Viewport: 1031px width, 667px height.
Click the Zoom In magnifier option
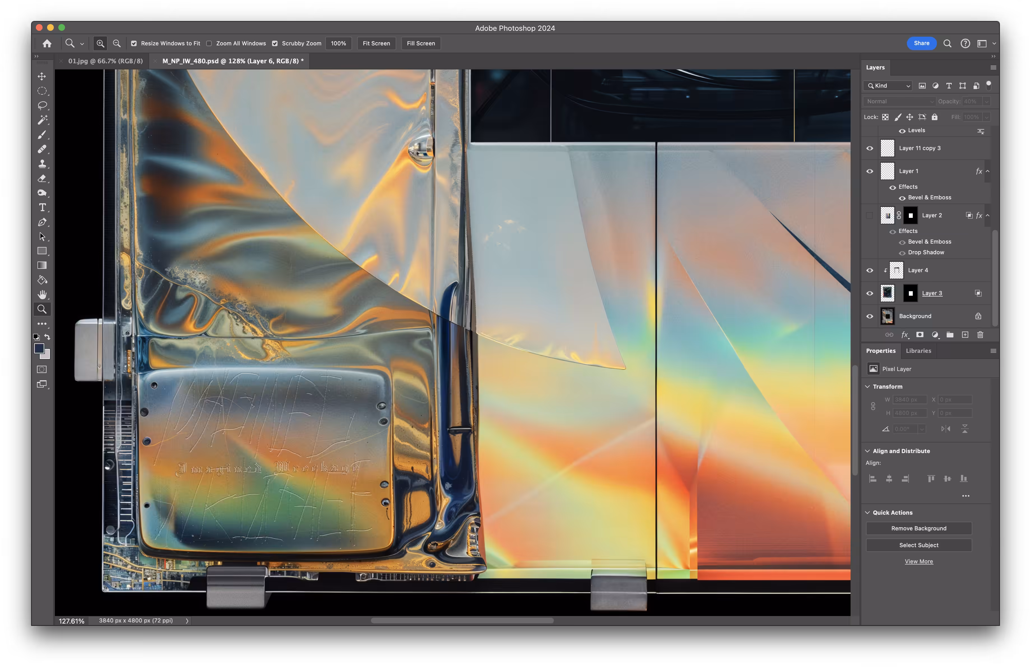point(100,43)
